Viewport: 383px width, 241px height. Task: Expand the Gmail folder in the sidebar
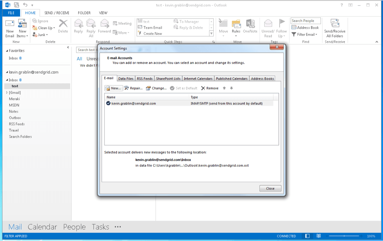[x=7, y=92]
